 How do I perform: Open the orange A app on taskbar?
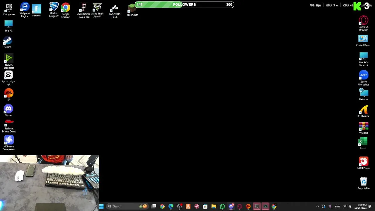click(188, 206)
